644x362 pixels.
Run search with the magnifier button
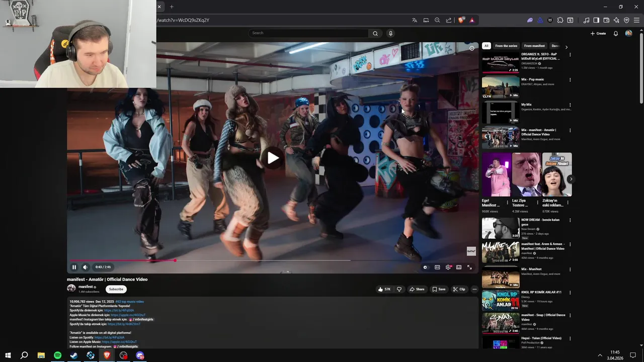(x=375, y=33)
